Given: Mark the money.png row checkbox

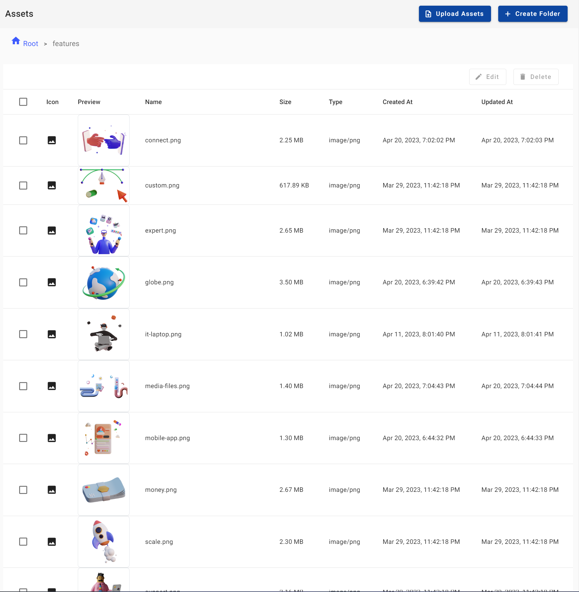Looking at the screenshot, I should pos(23,490).
